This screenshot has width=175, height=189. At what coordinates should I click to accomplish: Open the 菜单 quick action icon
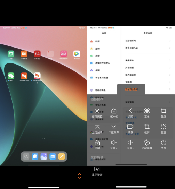[147, 111]
